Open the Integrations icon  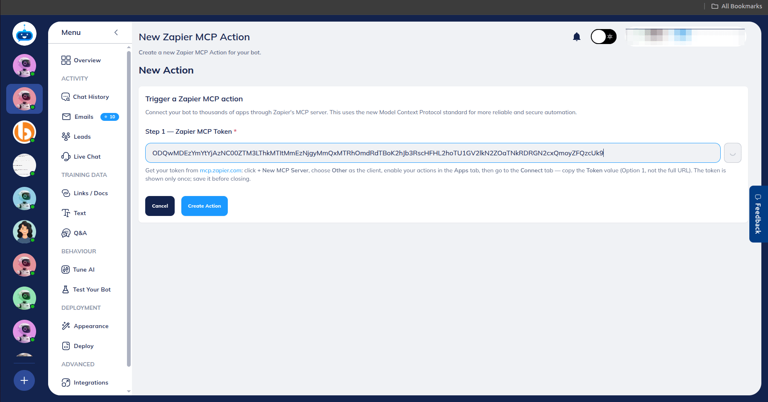tap(66, 382)
